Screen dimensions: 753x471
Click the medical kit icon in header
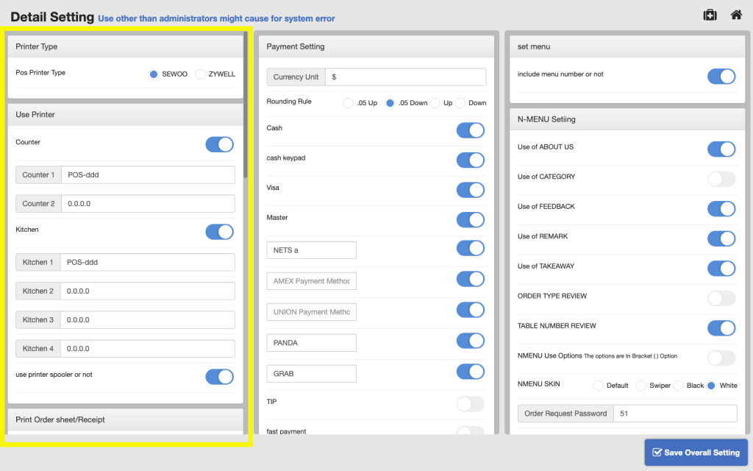click(710, 15)
